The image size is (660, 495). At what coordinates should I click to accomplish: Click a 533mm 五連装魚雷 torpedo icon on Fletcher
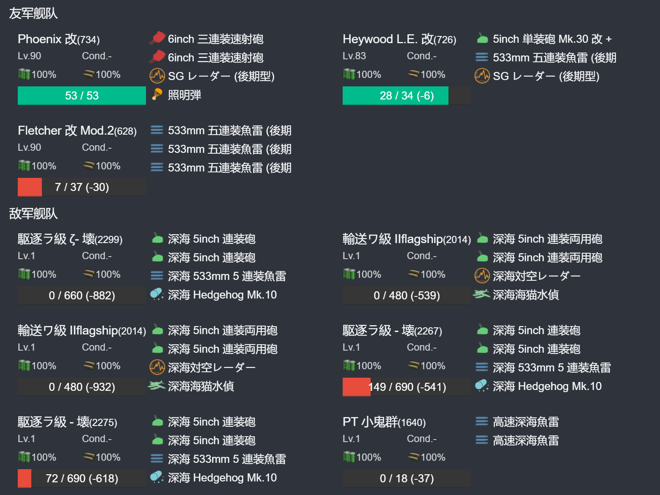tap(157, 130)
